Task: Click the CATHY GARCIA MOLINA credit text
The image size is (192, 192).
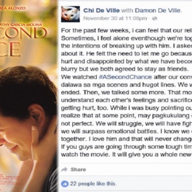Action: click(21, 25)
